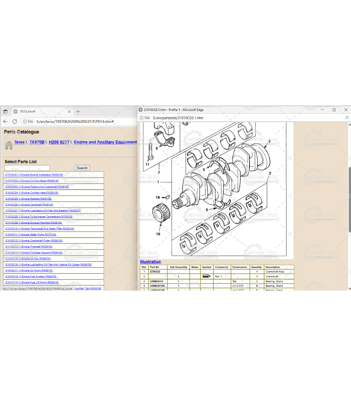The width and height of the screenshot is (351, 401).
Task: Click the Home house icon in Parts Catalogue
Action: click(x=9, y=145)
